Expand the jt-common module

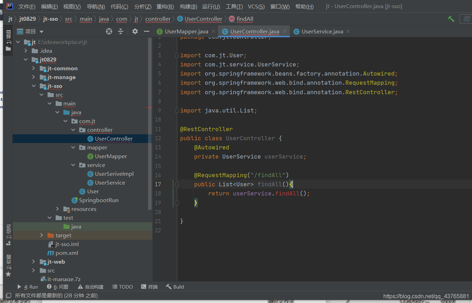(33, 69)
